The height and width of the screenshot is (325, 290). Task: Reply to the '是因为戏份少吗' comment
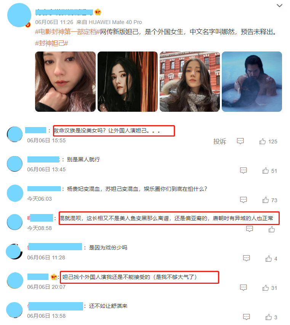246,258
